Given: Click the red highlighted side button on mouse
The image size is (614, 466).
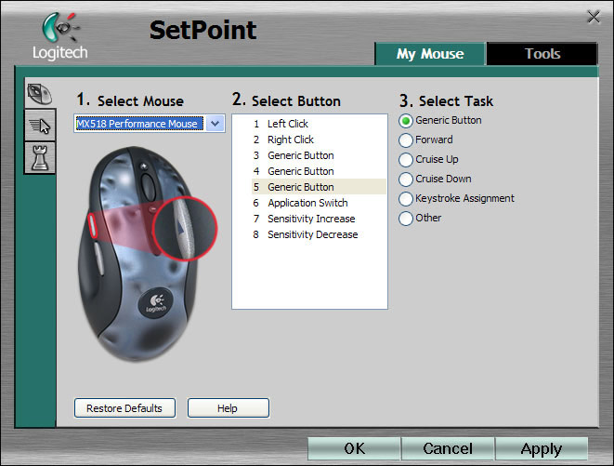Looking at the screenshot, I should pyautogui.click(x=94, y=226).
